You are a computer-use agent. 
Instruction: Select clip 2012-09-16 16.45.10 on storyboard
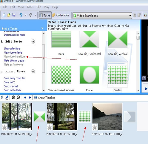coord(107,116)
